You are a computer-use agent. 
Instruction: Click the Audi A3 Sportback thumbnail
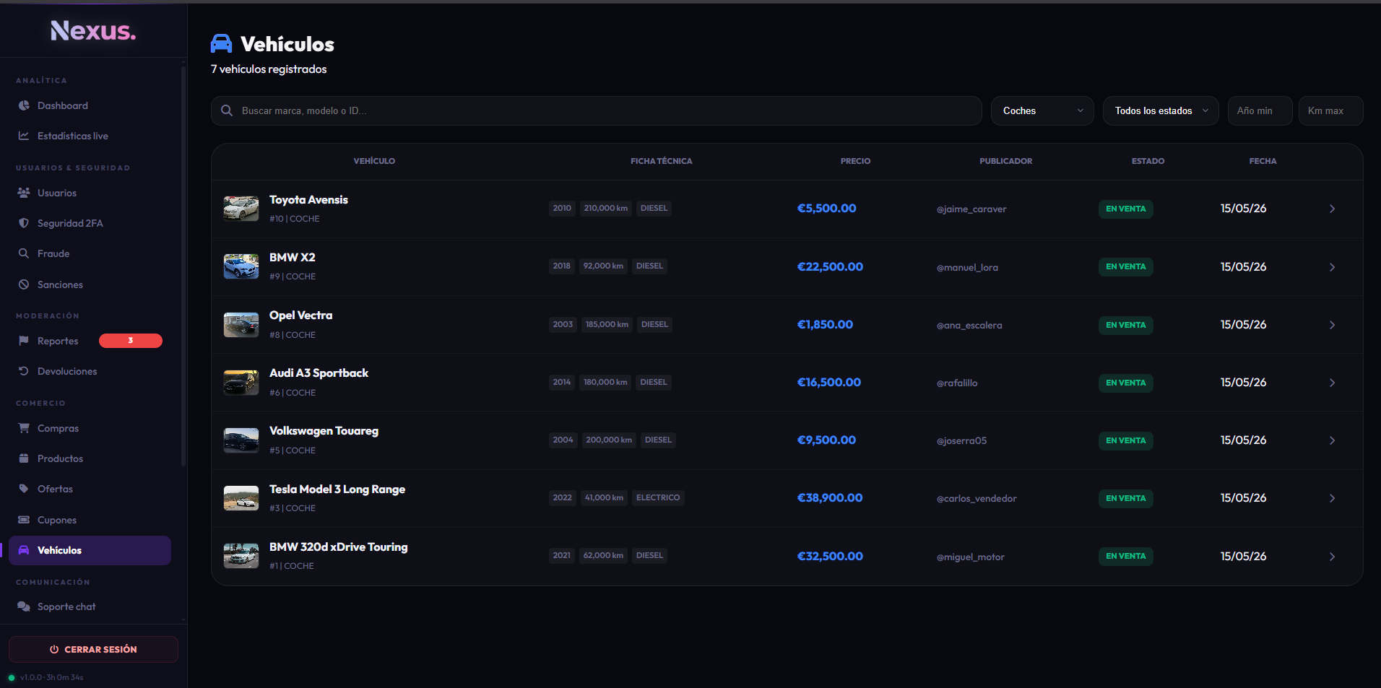tap(241, 383)
